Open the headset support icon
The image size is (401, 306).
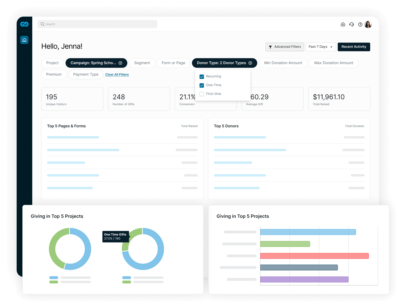(352, 25)
